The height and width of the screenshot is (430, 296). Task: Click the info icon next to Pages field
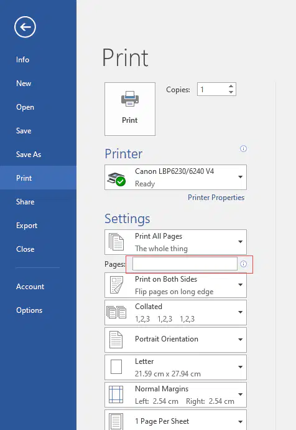(243, 264)
